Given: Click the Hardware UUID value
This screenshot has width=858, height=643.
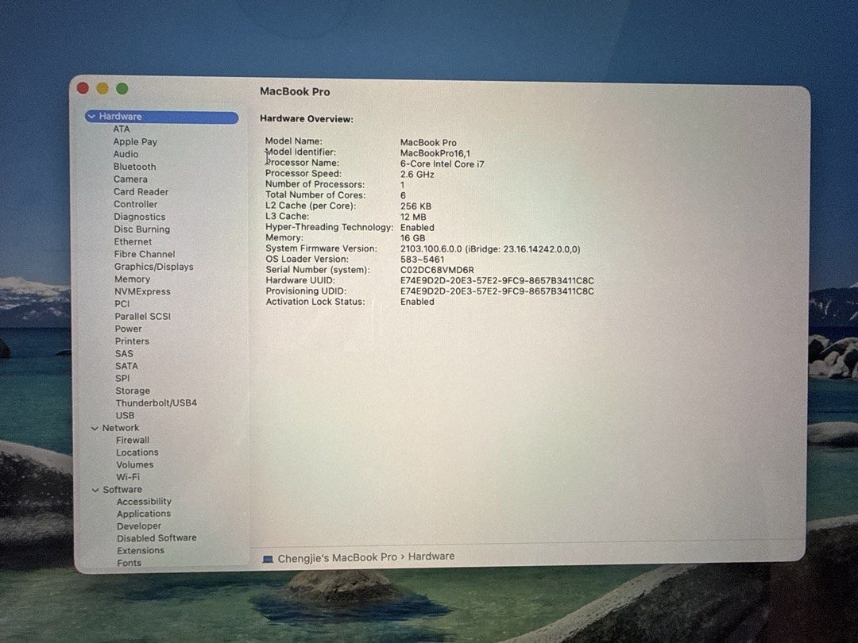Looking at the screenshot, I should click(x=497, y=281).
